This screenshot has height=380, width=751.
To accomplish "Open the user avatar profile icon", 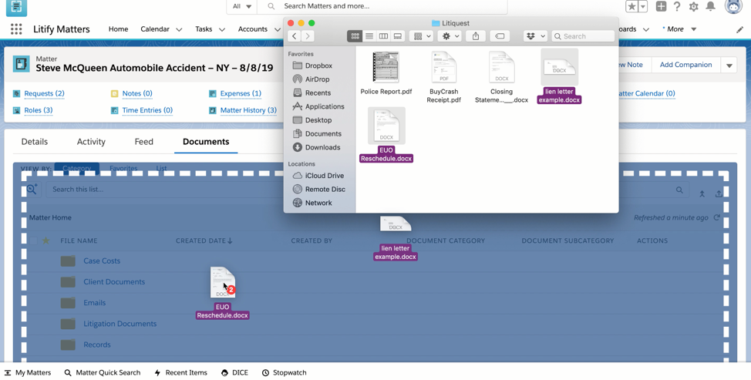I will [733, 6].
